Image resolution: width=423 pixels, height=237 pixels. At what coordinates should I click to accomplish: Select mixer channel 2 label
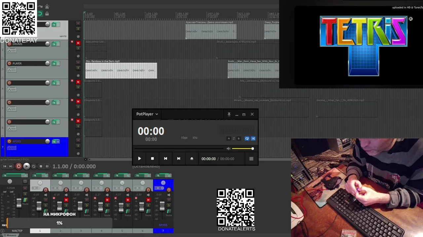pyautogui.click(x=60, y=231)
